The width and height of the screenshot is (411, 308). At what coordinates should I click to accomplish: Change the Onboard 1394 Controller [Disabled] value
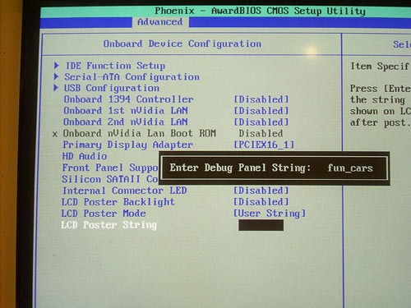click(261, 99)
